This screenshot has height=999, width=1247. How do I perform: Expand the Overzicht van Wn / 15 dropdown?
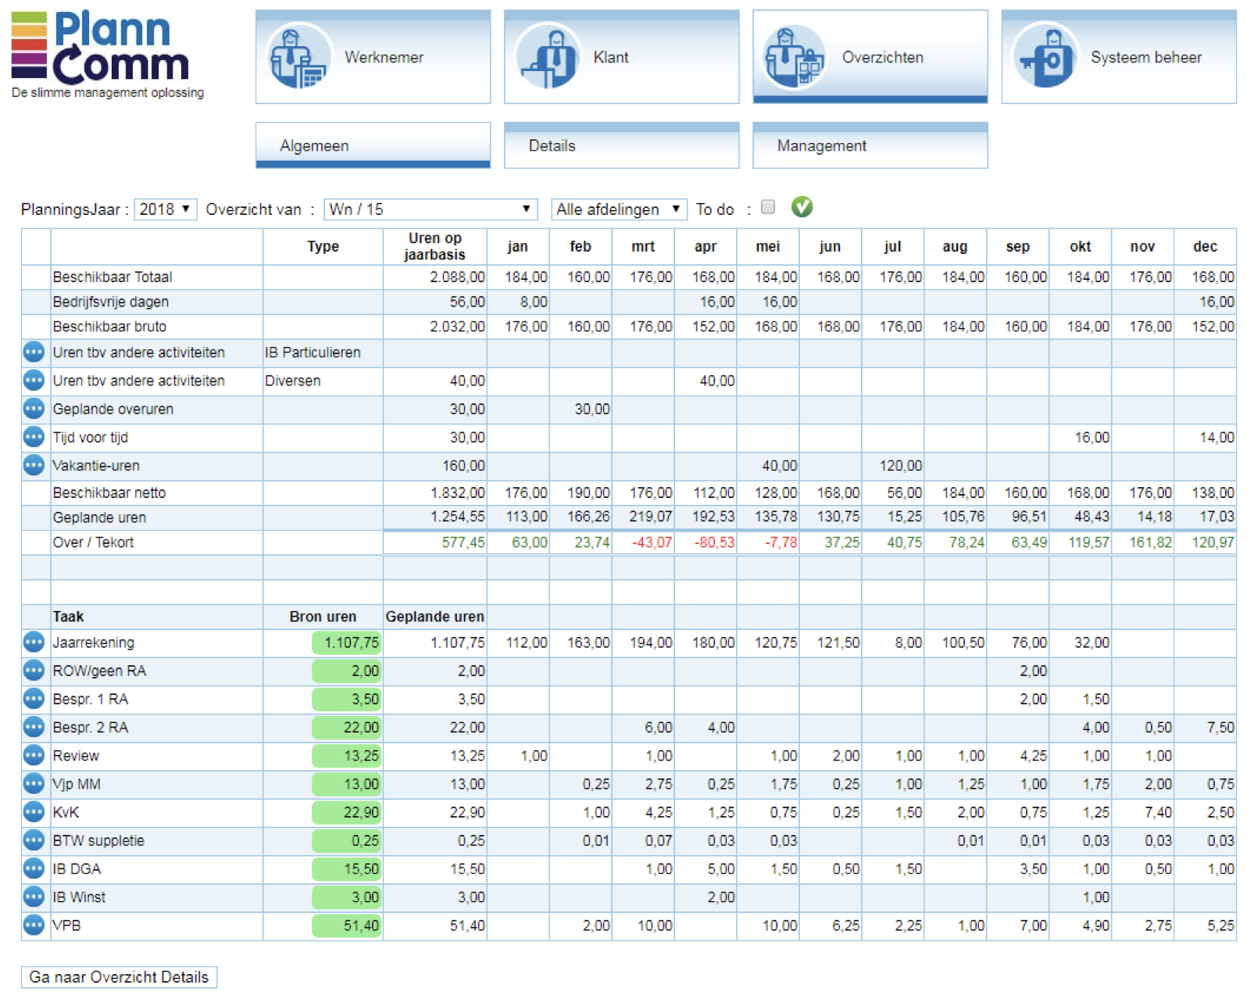coord(430,209)
